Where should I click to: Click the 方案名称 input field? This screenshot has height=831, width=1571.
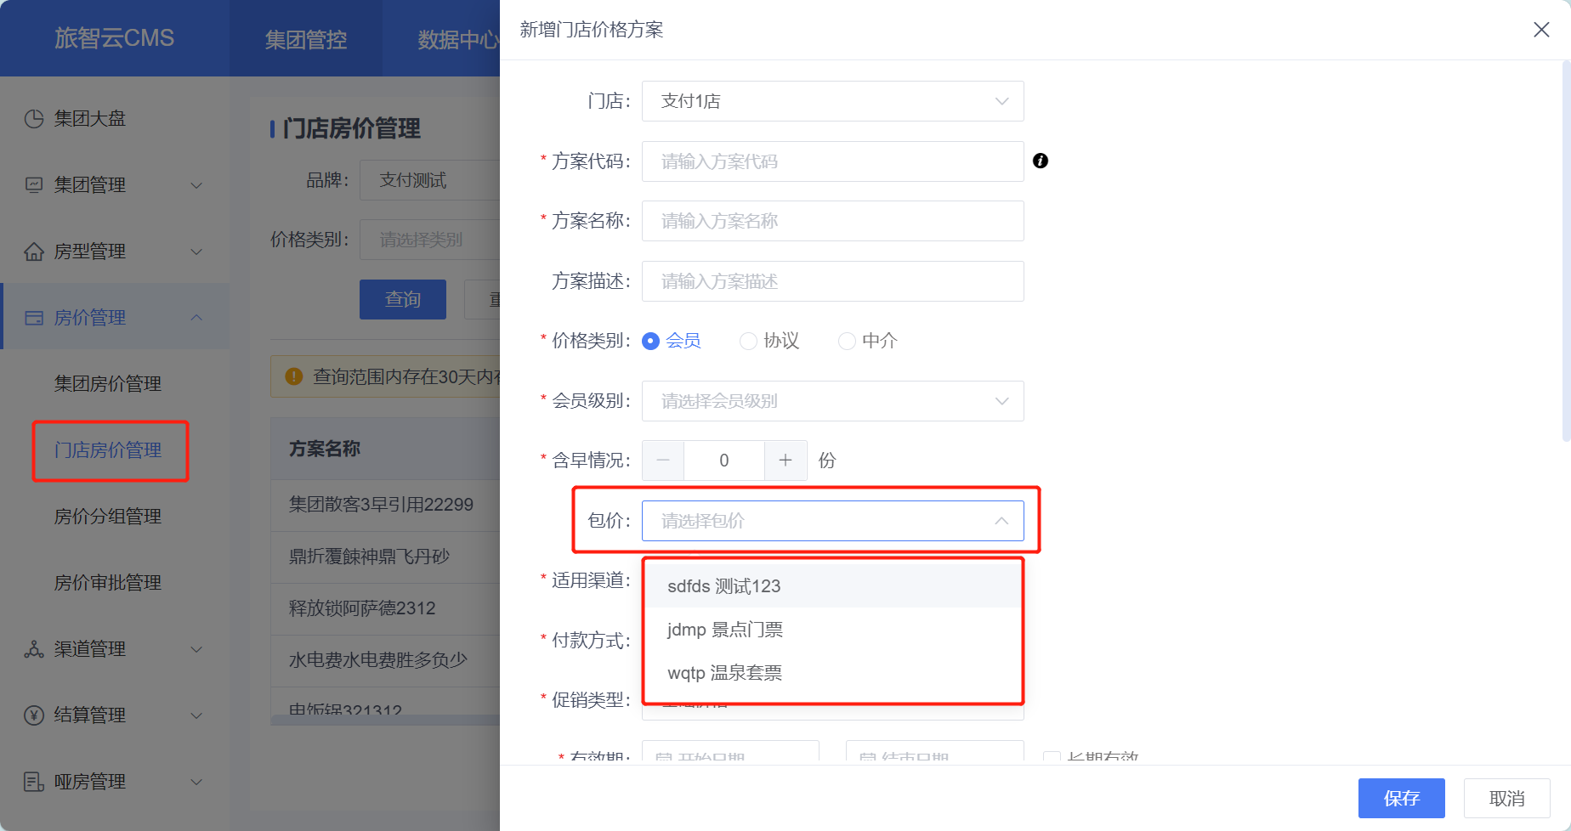point(833,221)
